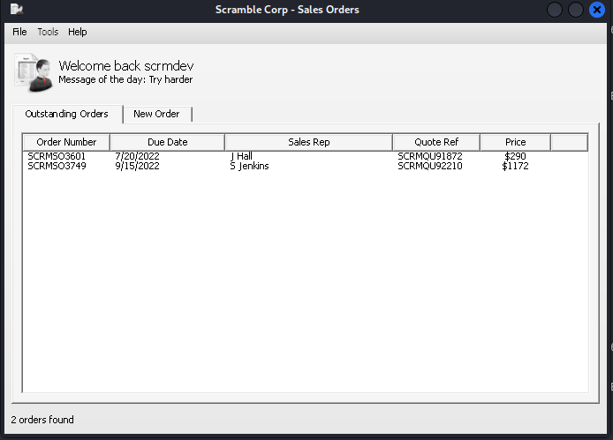Switch to the Outstanding Orders tab
The width and height of the screenshot is (613, 440).
coord(66,114)
